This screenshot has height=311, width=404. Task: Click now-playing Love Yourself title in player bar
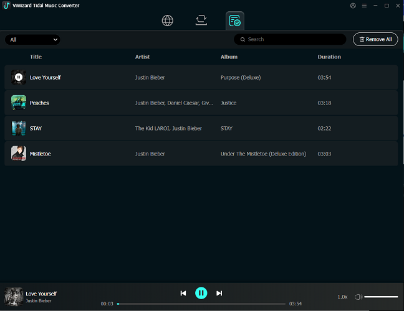(41, 294)
